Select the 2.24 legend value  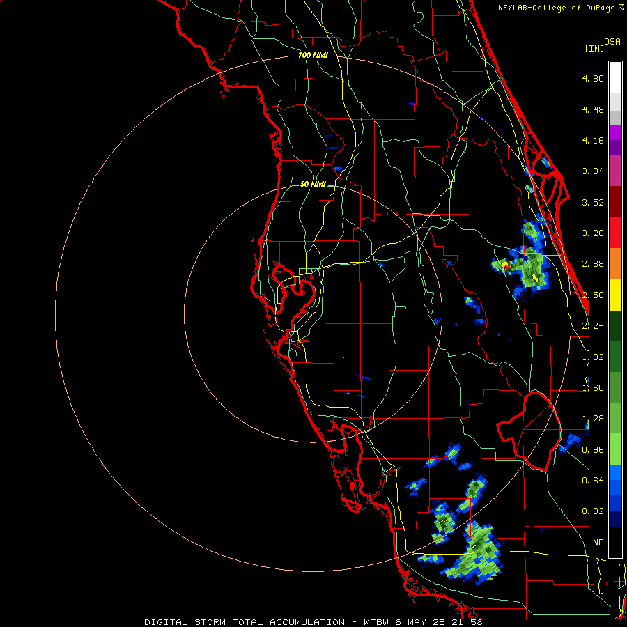pyautogui.click(x=593, y=326)
